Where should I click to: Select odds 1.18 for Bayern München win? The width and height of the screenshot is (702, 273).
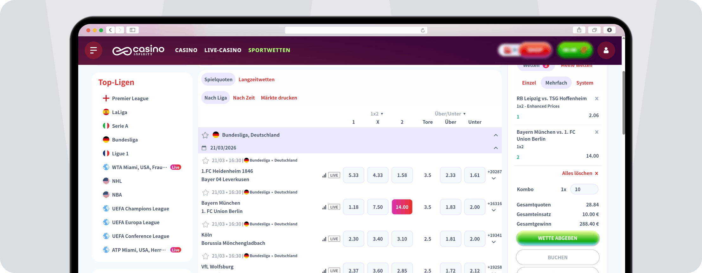pyautogui.click(x=354, y=207)
